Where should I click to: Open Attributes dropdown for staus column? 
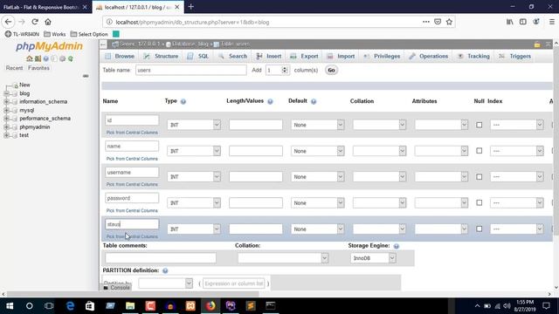pos(441,229)
